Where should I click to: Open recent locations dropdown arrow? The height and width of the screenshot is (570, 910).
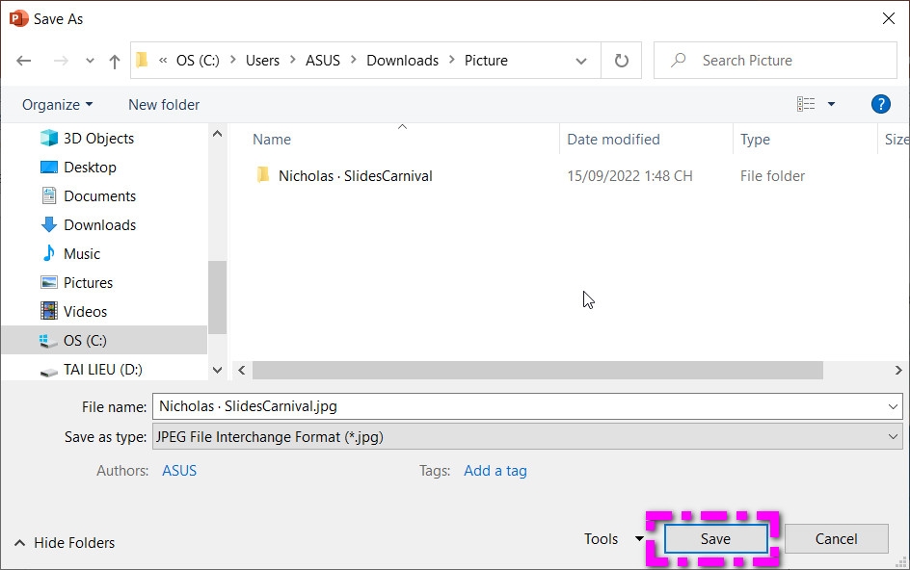pyautogui.click(x=90, y=61)
